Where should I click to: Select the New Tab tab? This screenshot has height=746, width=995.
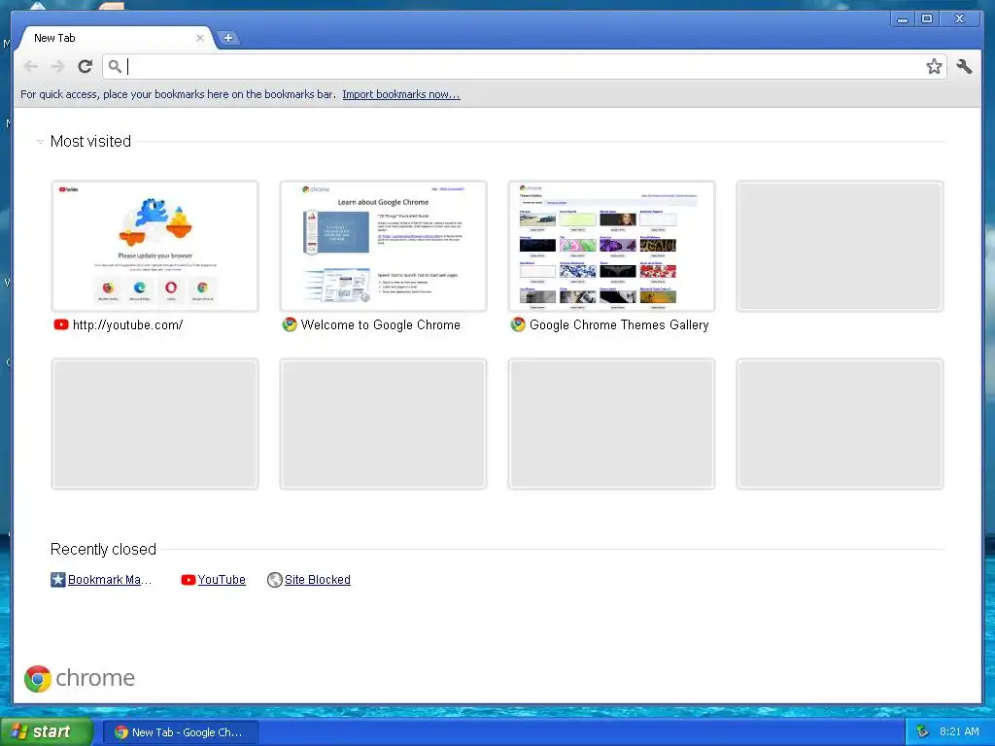pyautogui.click(x=115, y=38)
